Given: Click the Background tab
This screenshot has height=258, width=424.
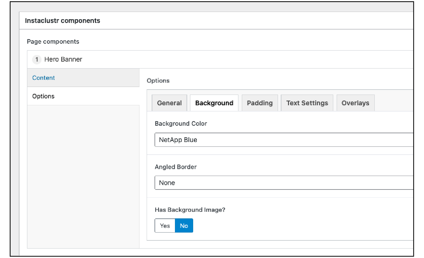Looking at the screenshot, I should 214,103.
